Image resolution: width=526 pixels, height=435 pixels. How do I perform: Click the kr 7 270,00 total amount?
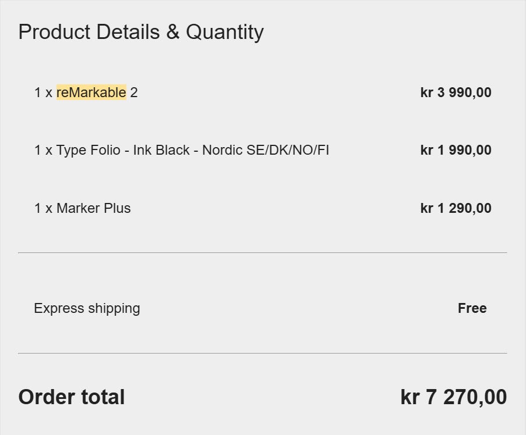coord(453,397)
